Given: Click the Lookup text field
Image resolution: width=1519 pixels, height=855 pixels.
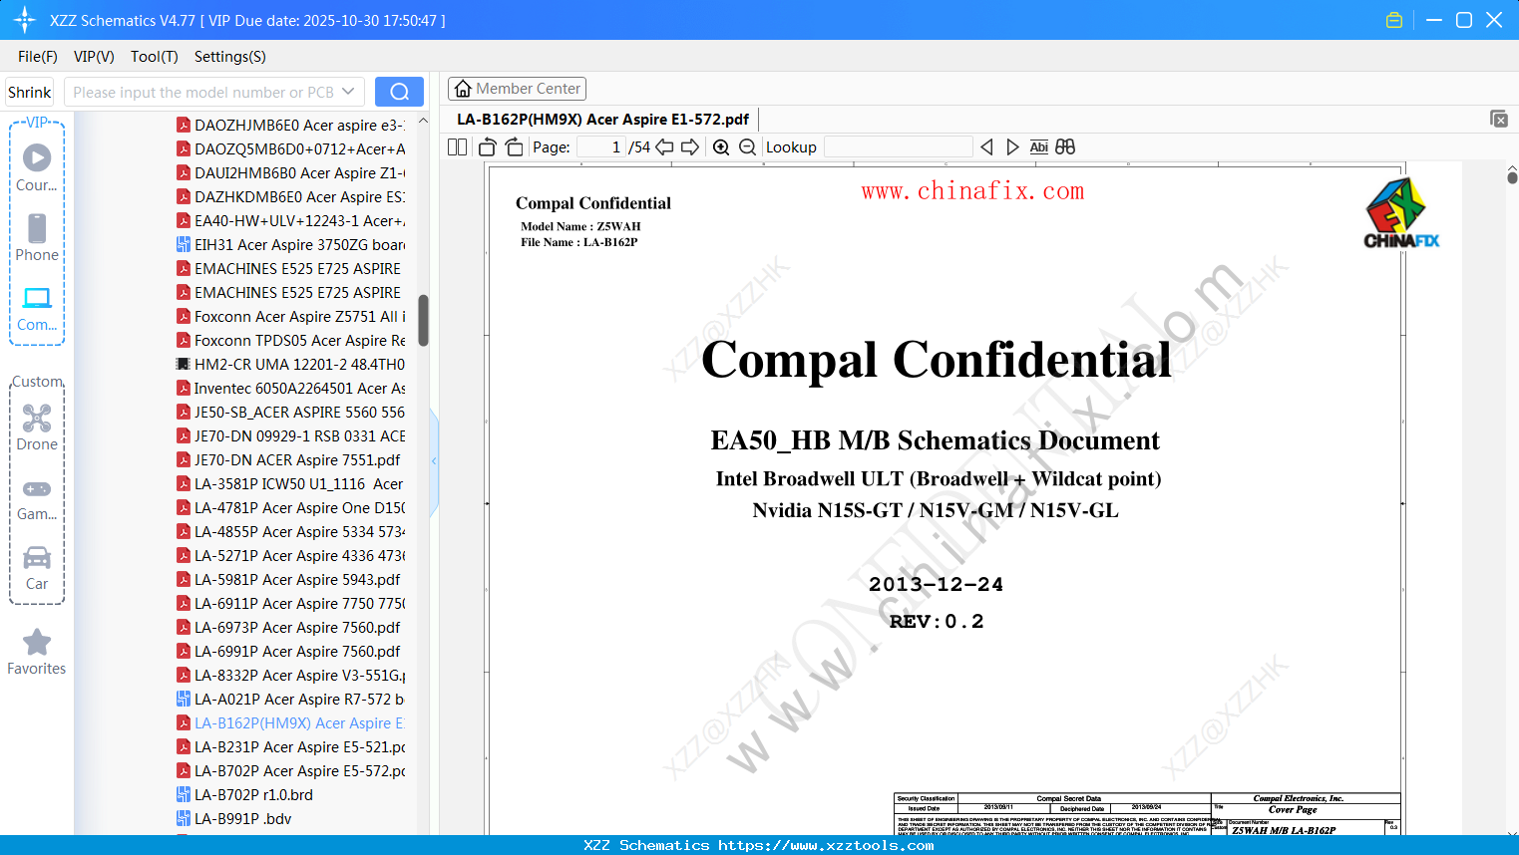Looking at the screenshot, I should 898,147.
